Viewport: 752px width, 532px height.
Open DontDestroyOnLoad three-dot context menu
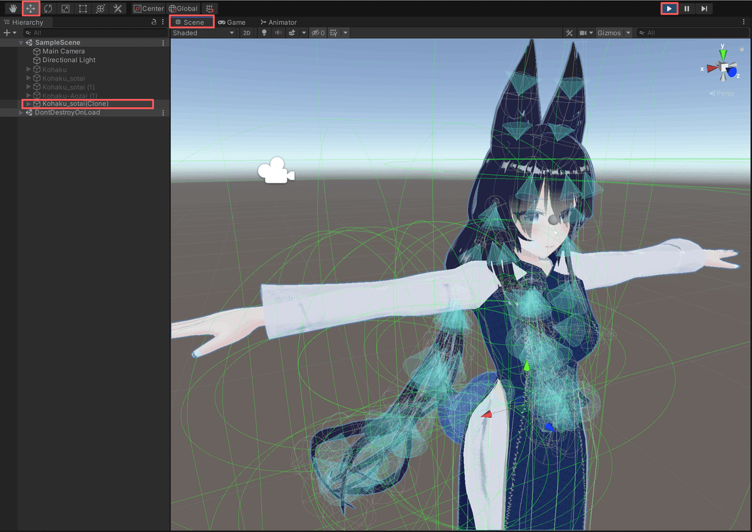(164, 113)
